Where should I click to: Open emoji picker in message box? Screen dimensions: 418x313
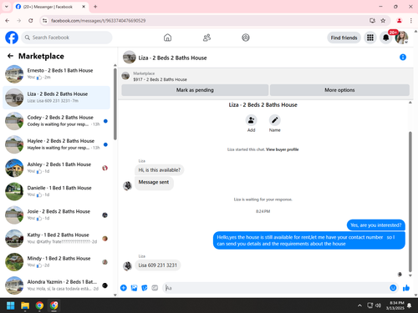[393, 288]
